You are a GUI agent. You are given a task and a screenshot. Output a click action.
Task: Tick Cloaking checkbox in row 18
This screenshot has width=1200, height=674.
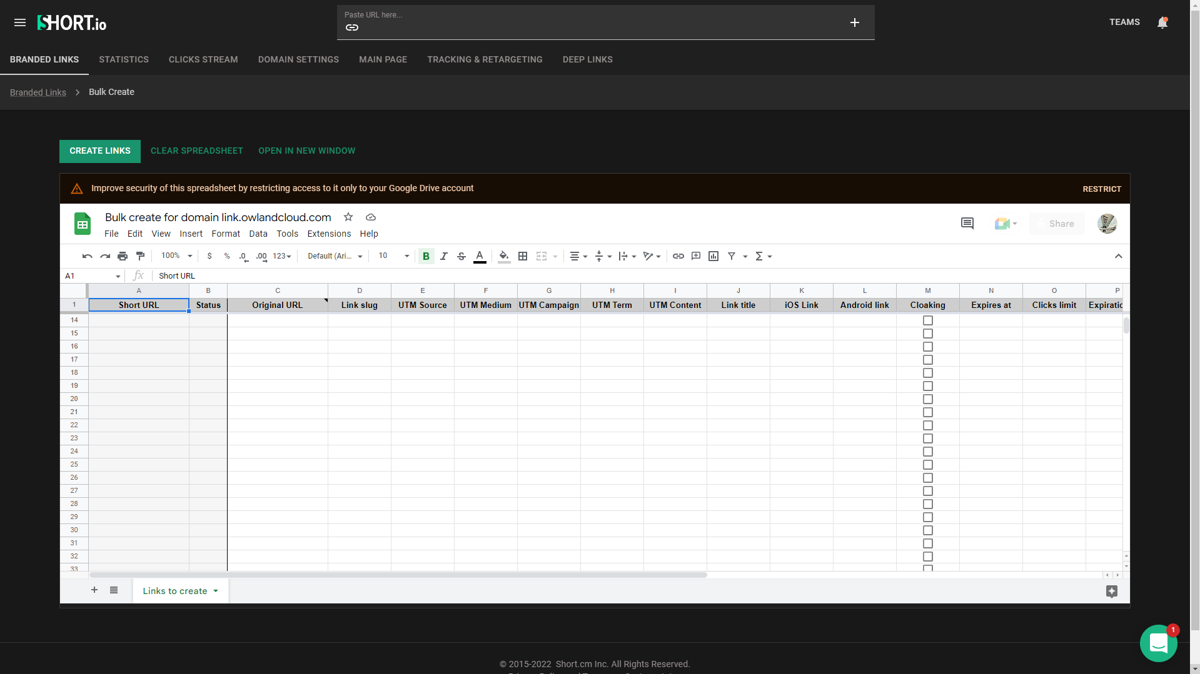click(928, 373)
